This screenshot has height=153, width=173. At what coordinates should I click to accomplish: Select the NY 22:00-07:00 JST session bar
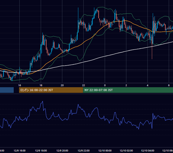click(x=128, y=90)
